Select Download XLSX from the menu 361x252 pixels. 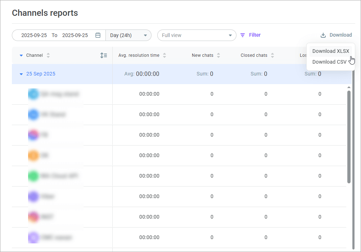331,51
